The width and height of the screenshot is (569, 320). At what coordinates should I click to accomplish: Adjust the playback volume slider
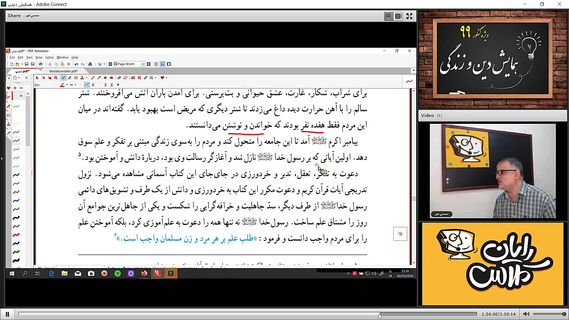click(x=549, y=314)
